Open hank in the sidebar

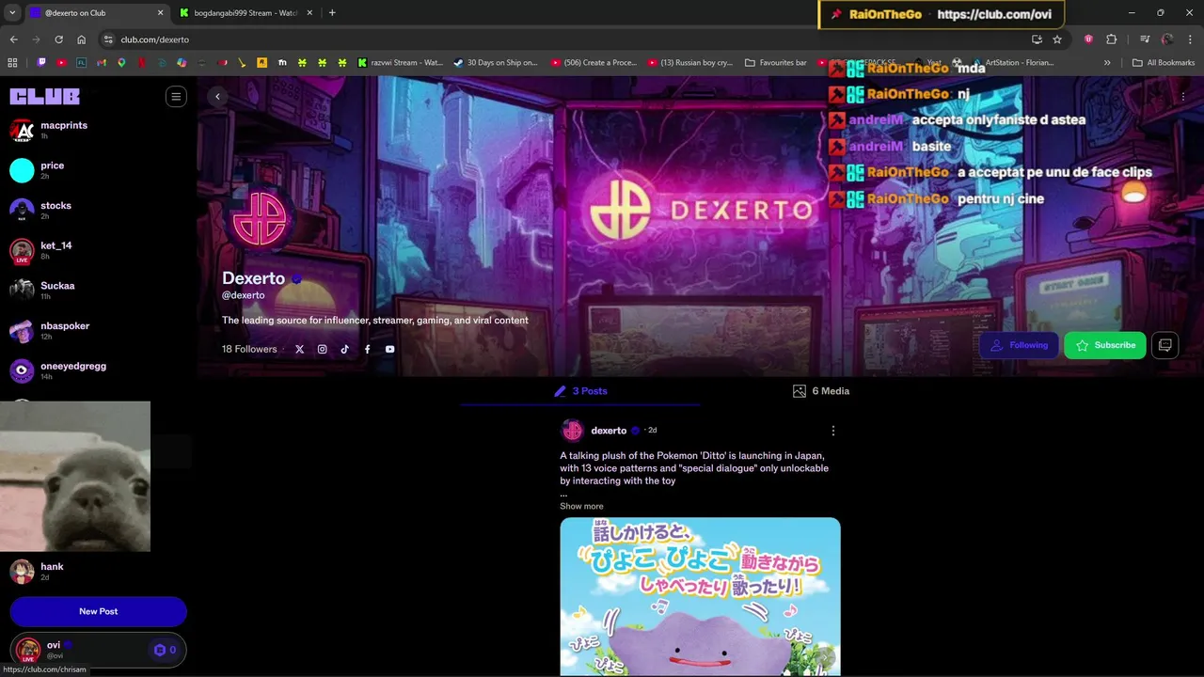(x=98, y=571)
